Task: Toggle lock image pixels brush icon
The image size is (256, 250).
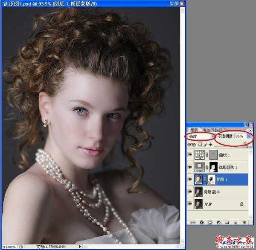Action: pyautogui.click(x=205, y=145)
